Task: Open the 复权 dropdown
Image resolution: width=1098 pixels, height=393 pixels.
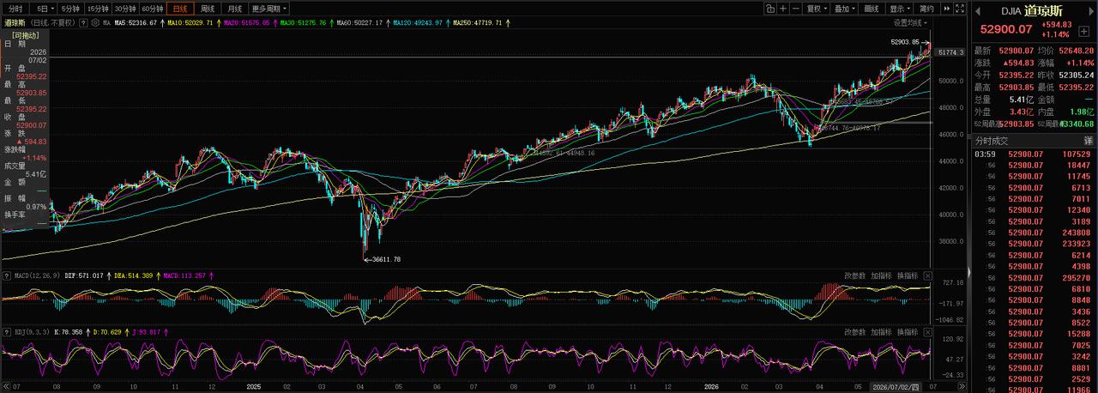Action: click(x=817, y=9)
